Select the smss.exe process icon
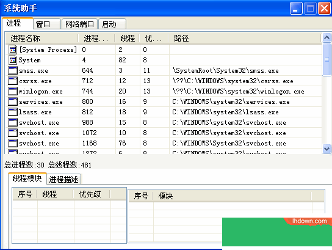Viewport: 332px width, 250px height. [x=13, y=70]
